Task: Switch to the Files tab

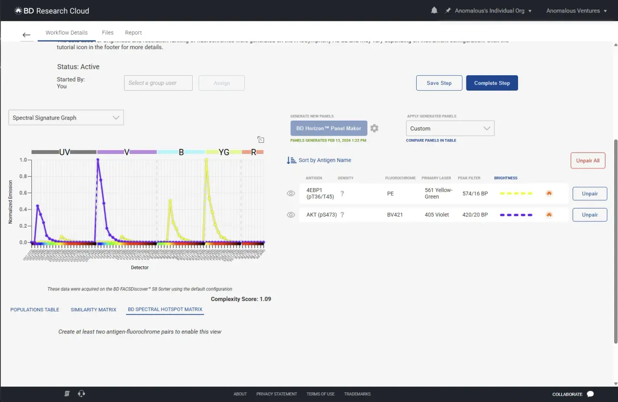Action: [x=108, y=33]
